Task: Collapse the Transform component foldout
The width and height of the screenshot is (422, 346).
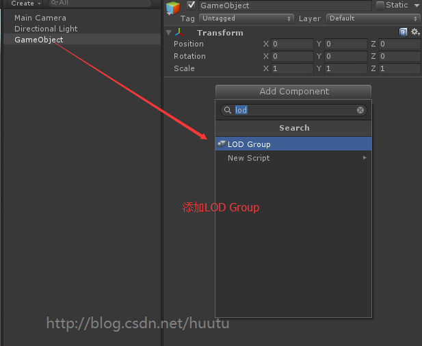Action: pyautogui.click(x=169, y=33)
